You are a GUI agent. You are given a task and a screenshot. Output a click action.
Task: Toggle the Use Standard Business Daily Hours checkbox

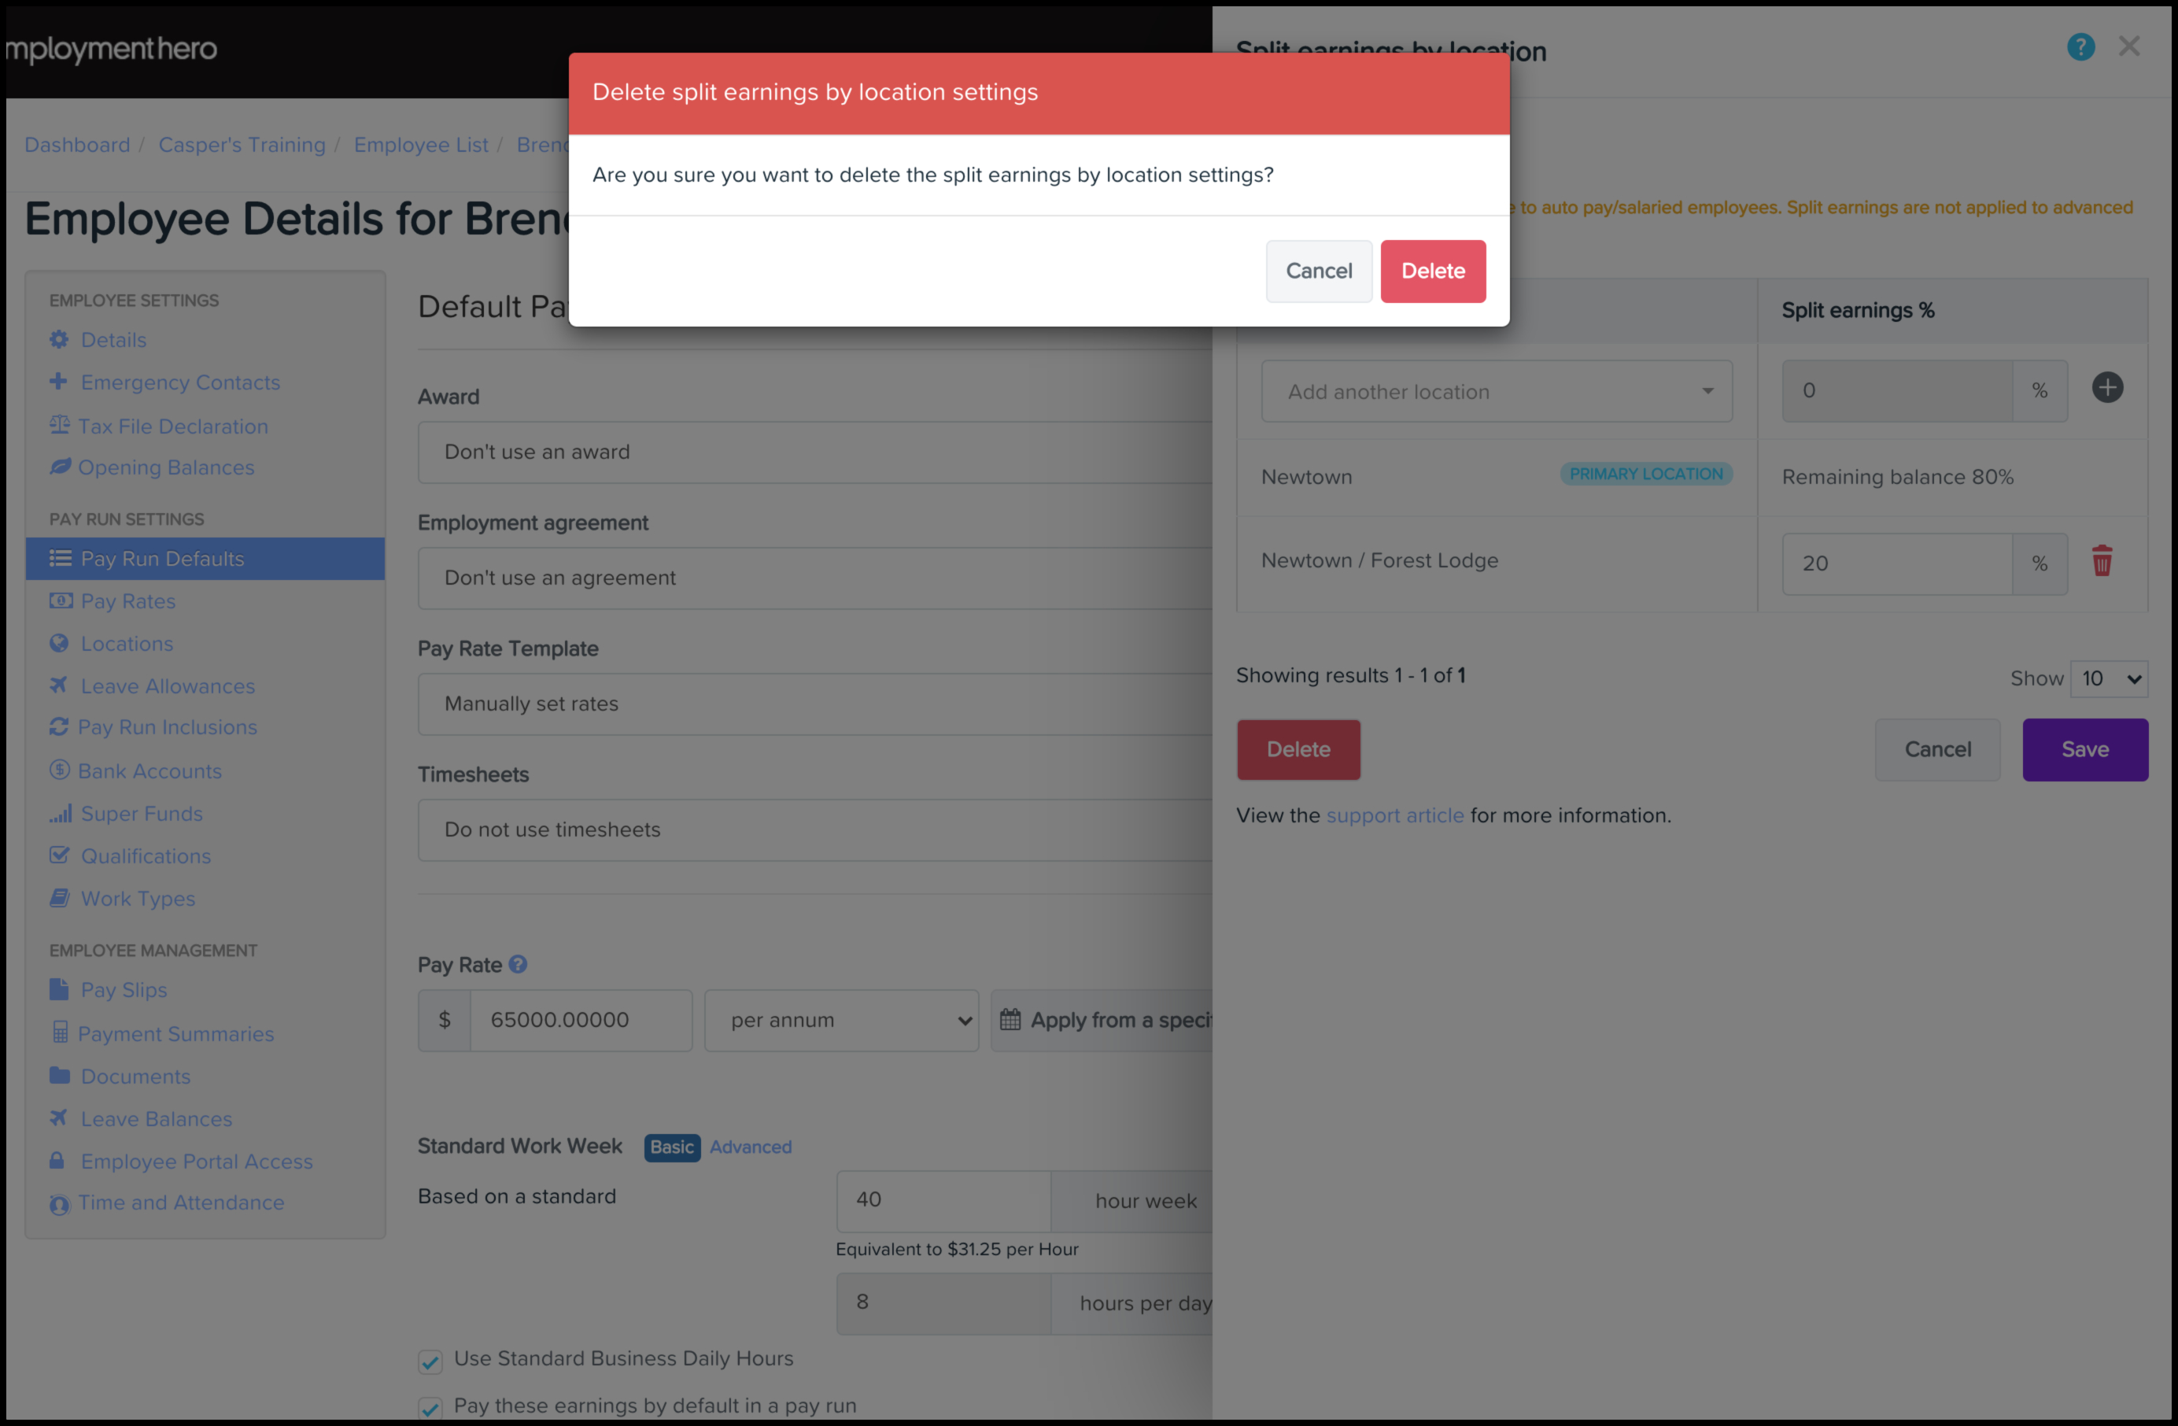point(430,1361)
